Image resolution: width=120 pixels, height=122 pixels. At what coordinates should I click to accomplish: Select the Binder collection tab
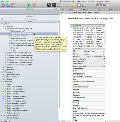tap(30, 16)
